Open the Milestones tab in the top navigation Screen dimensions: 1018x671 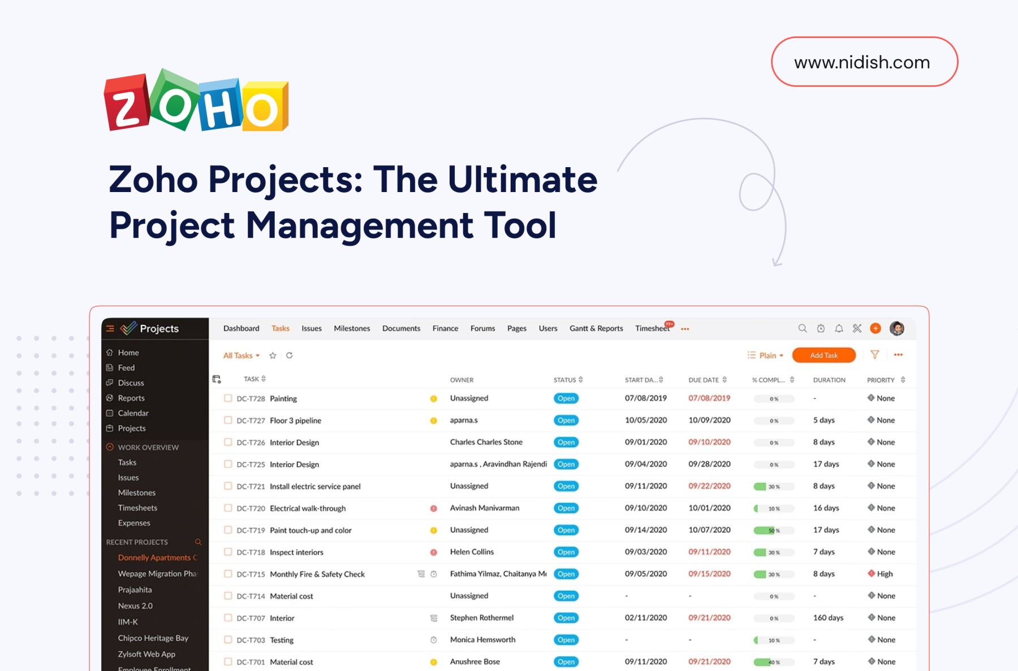[351, 328]
